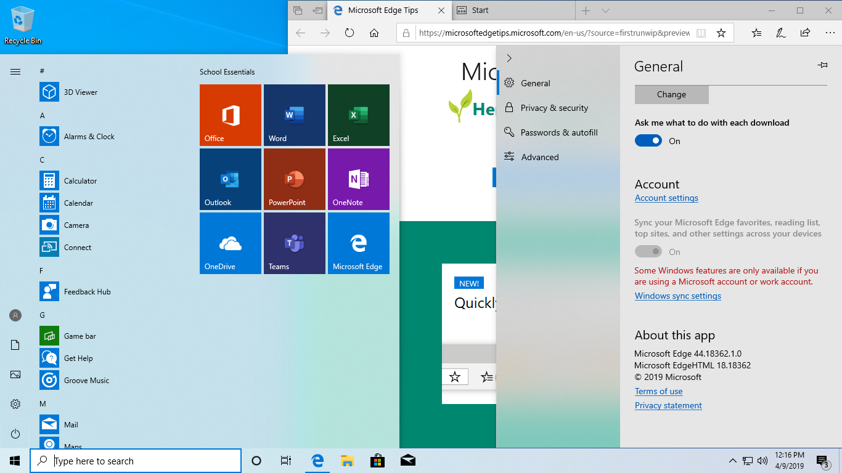Open Action Center notifications

click(x=822, y=461)
